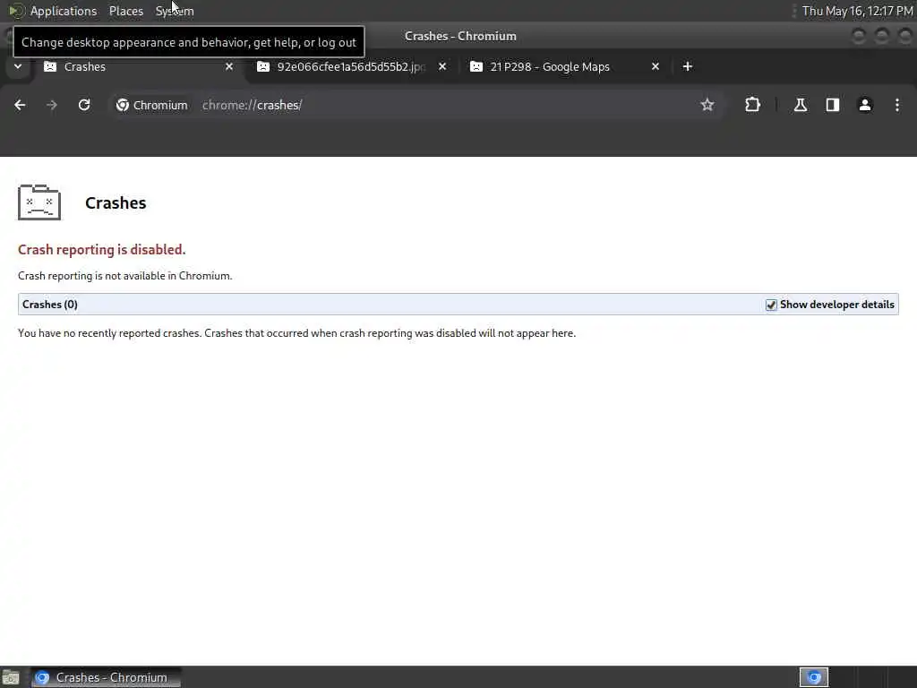Switch to the 92e066cfee1a56d5d55b2.jpg tab
Screen dimensions: 917x688
click(351, 66)
